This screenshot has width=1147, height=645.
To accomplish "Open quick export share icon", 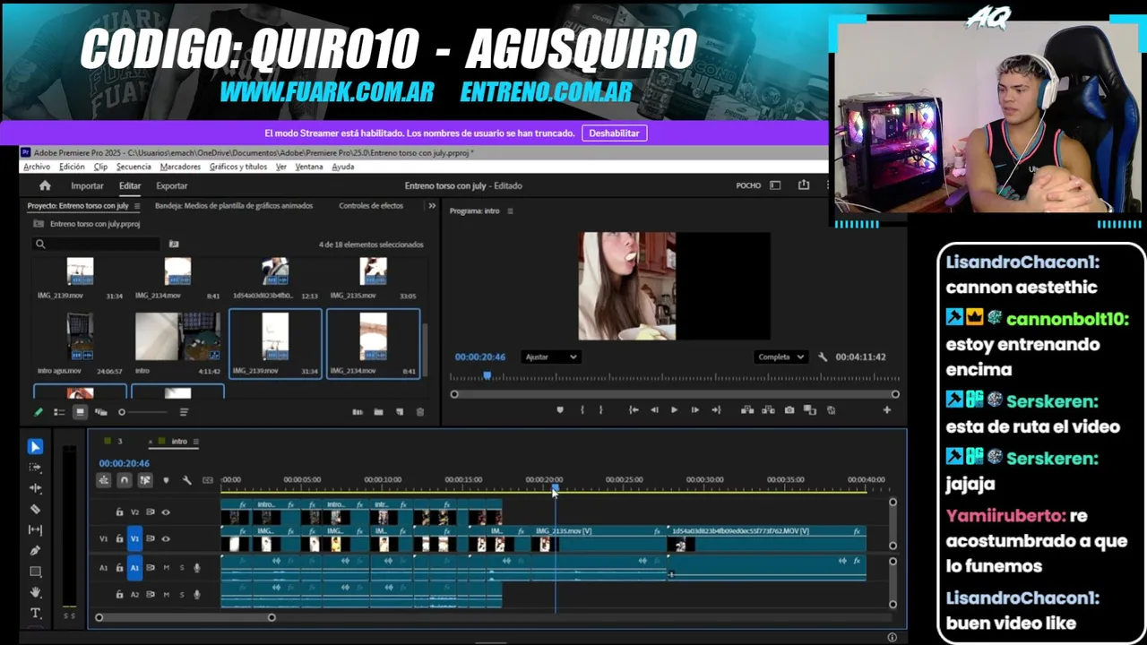I will coord(804,185).
